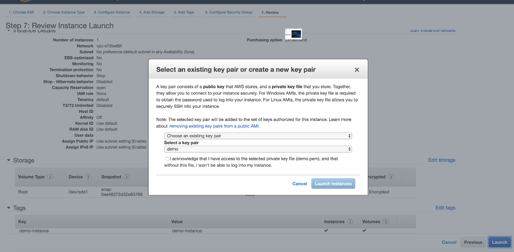The image size is (514, 252).
Task: Go to 5. Add Tags tab
Action: click(x=184, y=12)
